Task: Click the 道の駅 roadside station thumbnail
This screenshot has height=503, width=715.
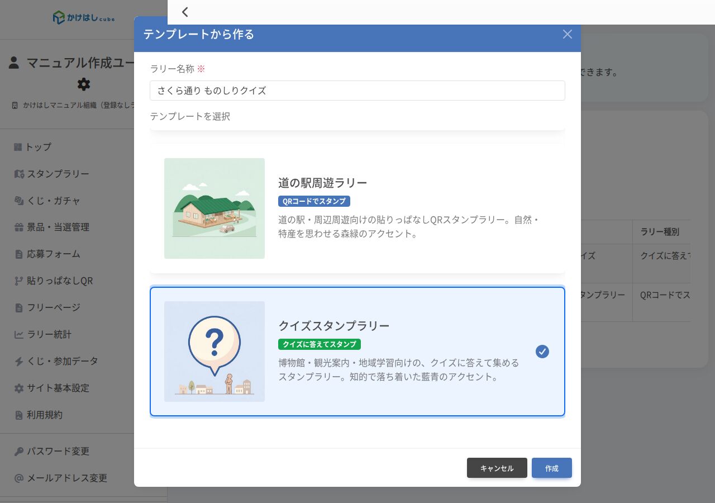Action: (214, 208)
